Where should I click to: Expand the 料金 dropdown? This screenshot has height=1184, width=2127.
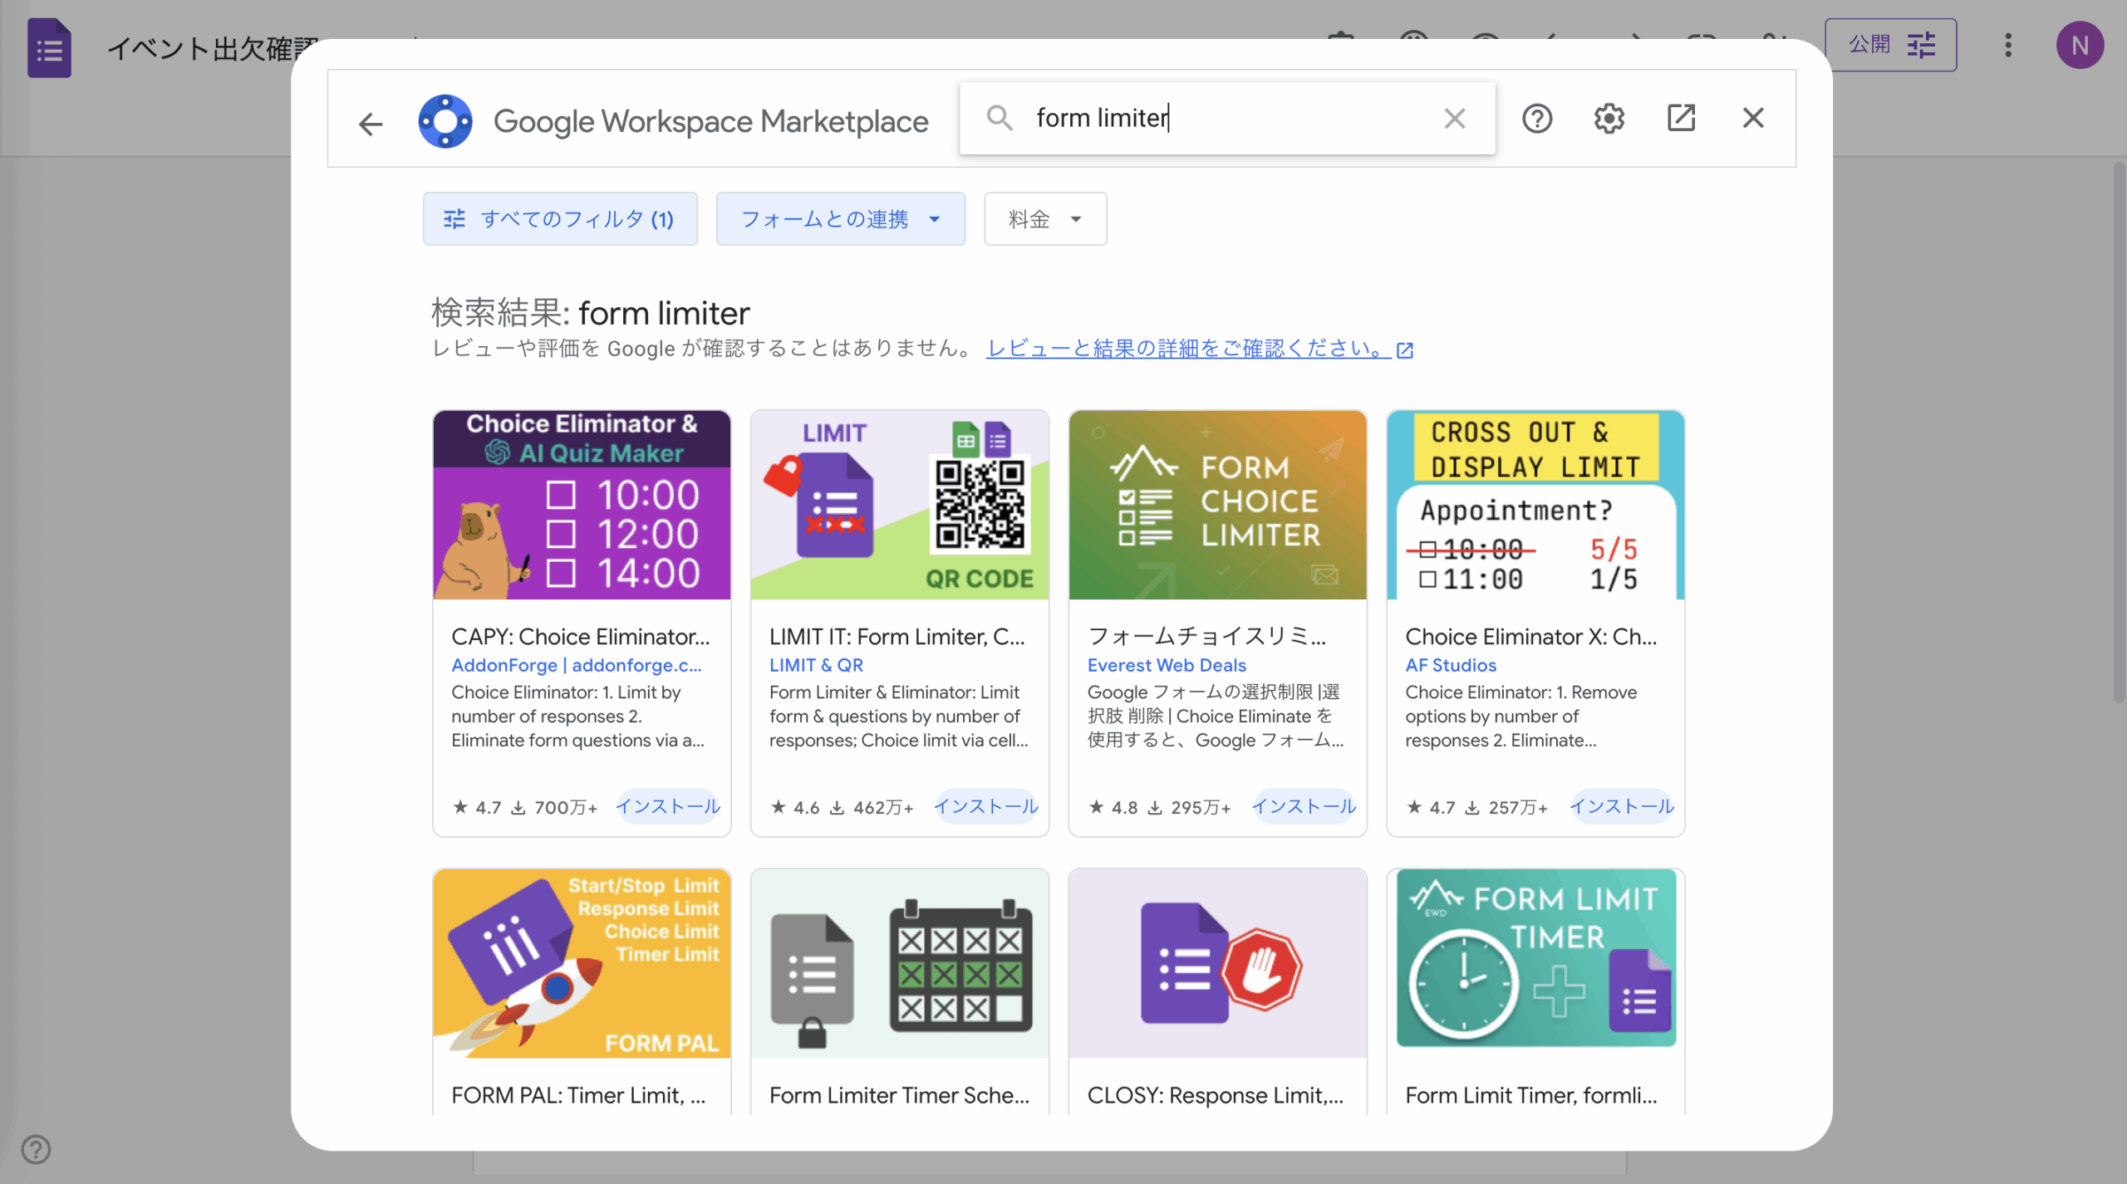1045,219
